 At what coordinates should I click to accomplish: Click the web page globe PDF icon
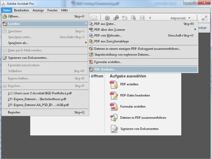pos(91,36)
